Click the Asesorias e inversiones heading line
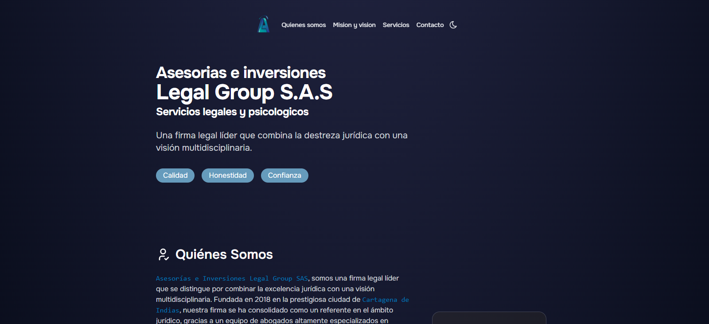This screenshot has width=709, height=324. (x=241, y=73)
